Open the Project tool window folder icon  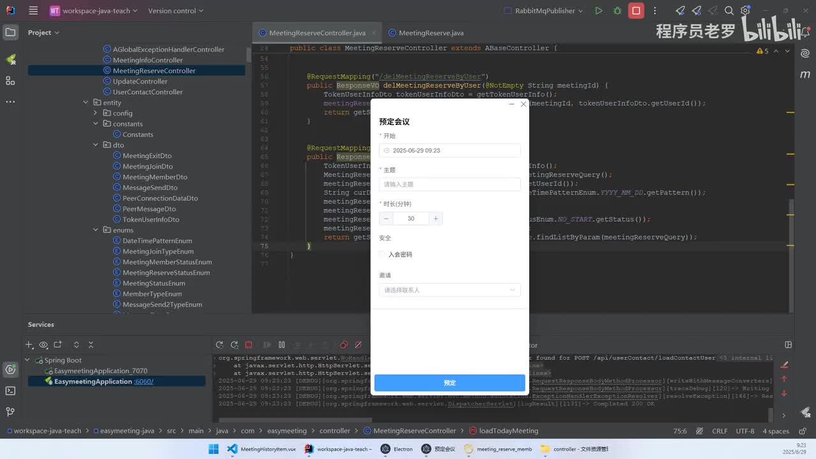[10, 33]
